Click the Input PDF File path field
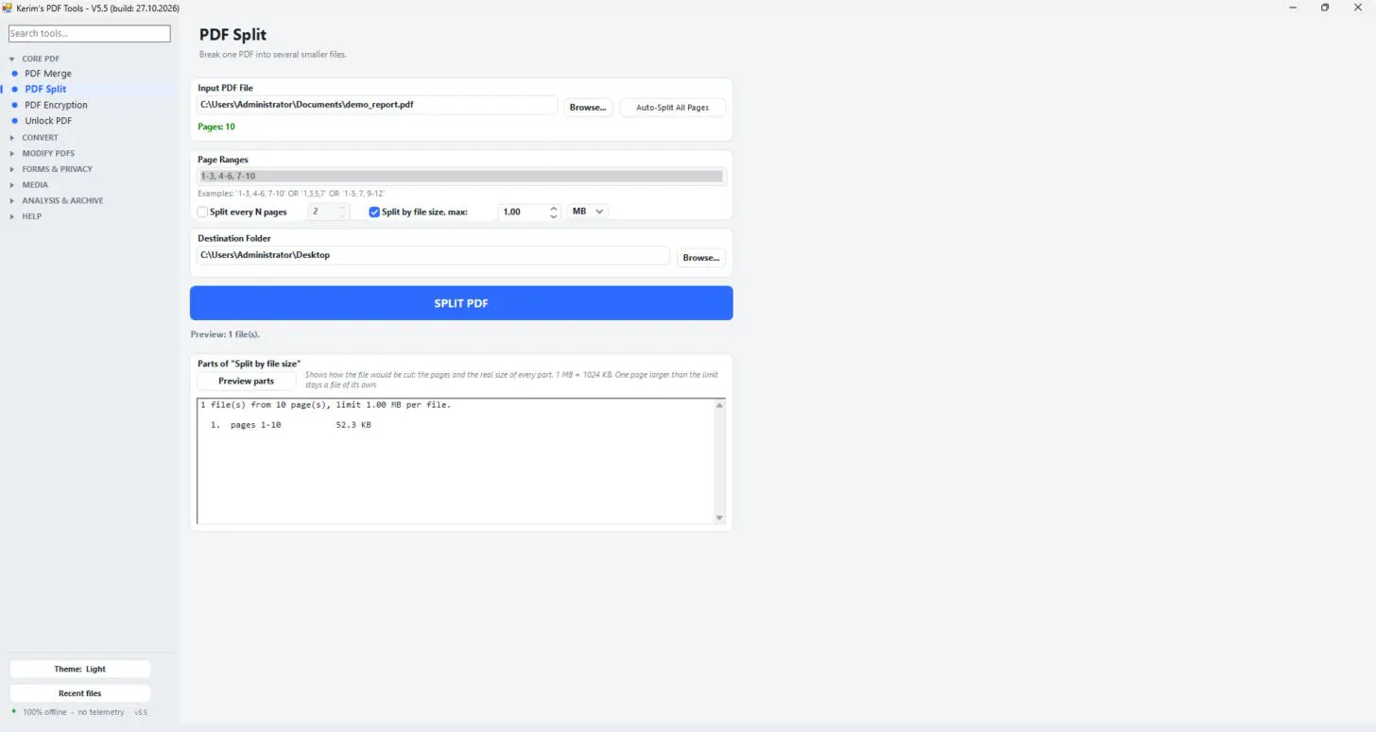The width and height of the screenshot is (1376, 732). click(x=377, y=106)
